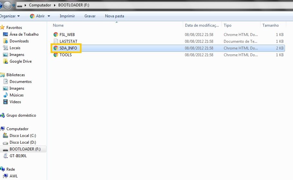Click 'Documento de Te...' type of LASTSTAT
Viewport: 293px width, 180px height.
pyautogui.click(x=240, y=41)
